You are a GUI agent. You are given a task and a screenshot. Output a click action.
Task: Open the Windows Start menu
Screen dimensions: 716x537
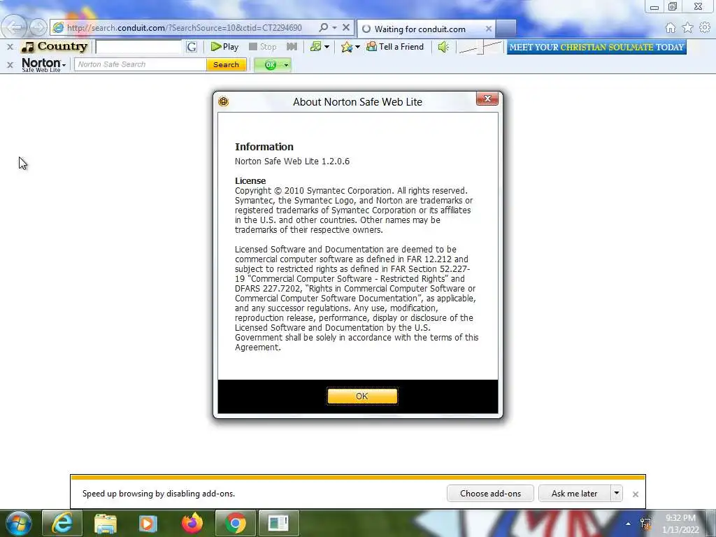(19, 523)
